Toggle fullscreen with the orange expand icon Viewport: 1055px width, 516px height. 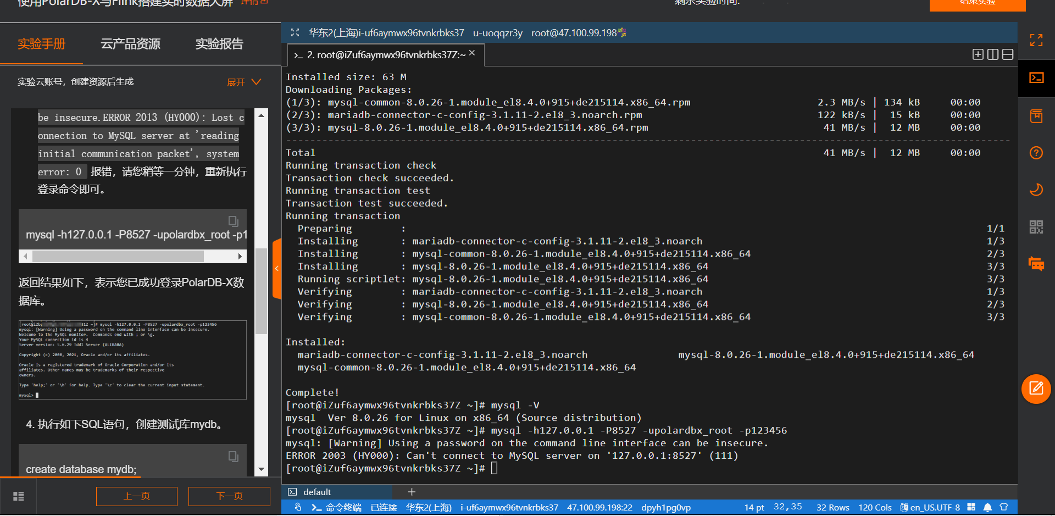click(1036, 40)
